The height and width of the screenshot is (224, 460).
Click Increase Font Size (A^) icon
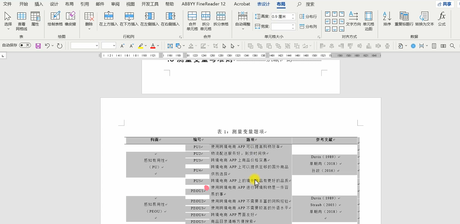(122, 46)
